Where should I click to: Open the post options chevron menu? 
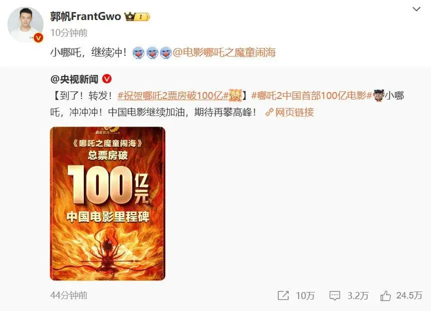[417, 9]
